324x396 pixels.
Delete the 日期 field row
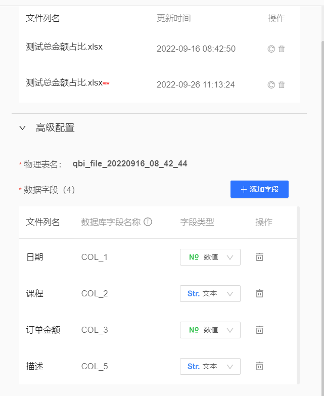259,257
